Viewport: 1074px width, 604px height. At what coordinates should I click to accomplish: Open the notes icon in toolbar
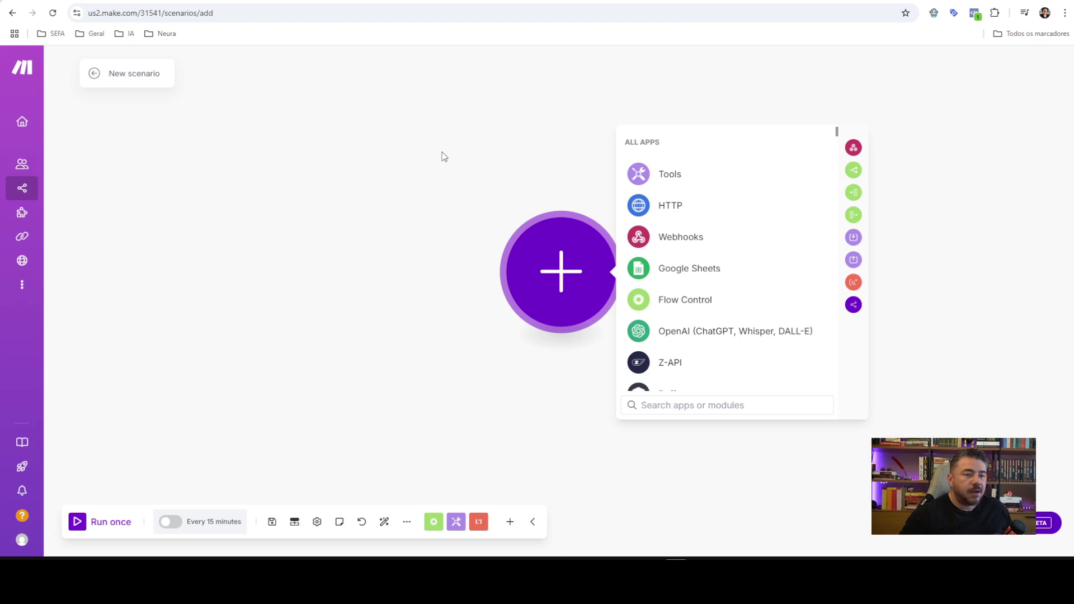(340, 522)
